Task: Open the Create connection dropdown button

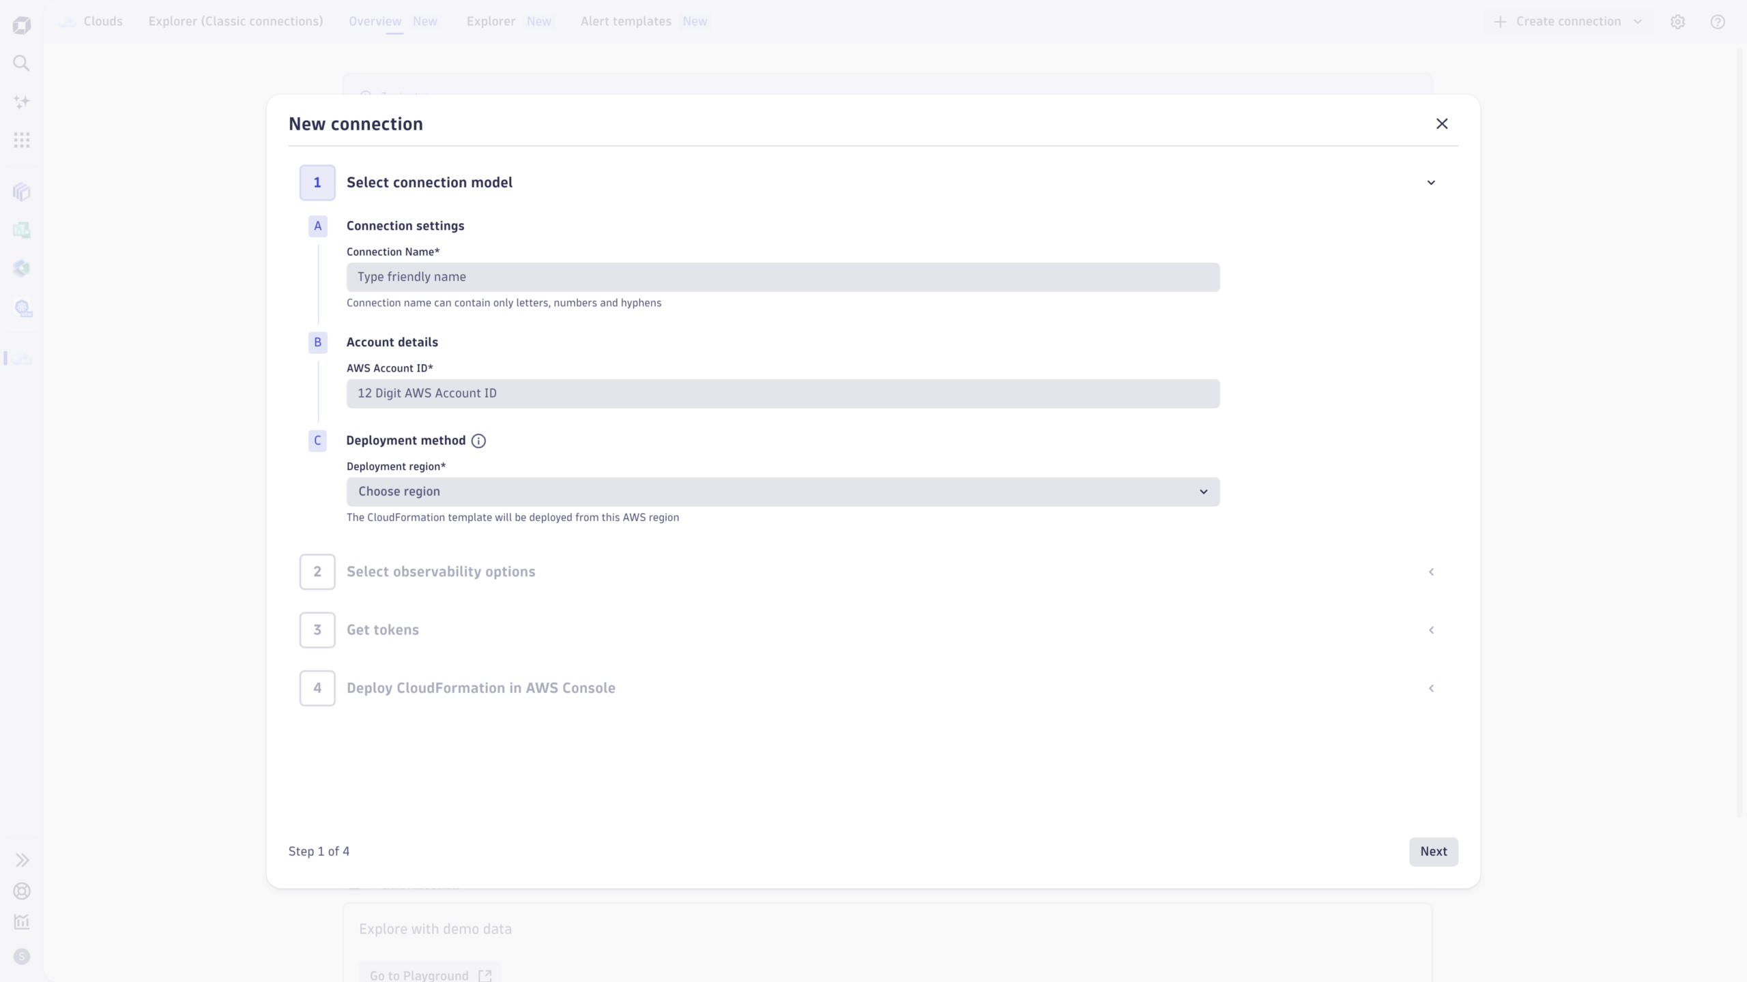Action: click(1568, 22)
